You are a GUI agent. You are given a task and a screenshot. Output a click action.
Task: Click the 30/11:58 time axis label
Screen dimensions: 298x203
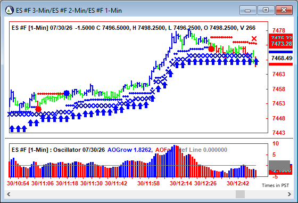pos(148,183)
